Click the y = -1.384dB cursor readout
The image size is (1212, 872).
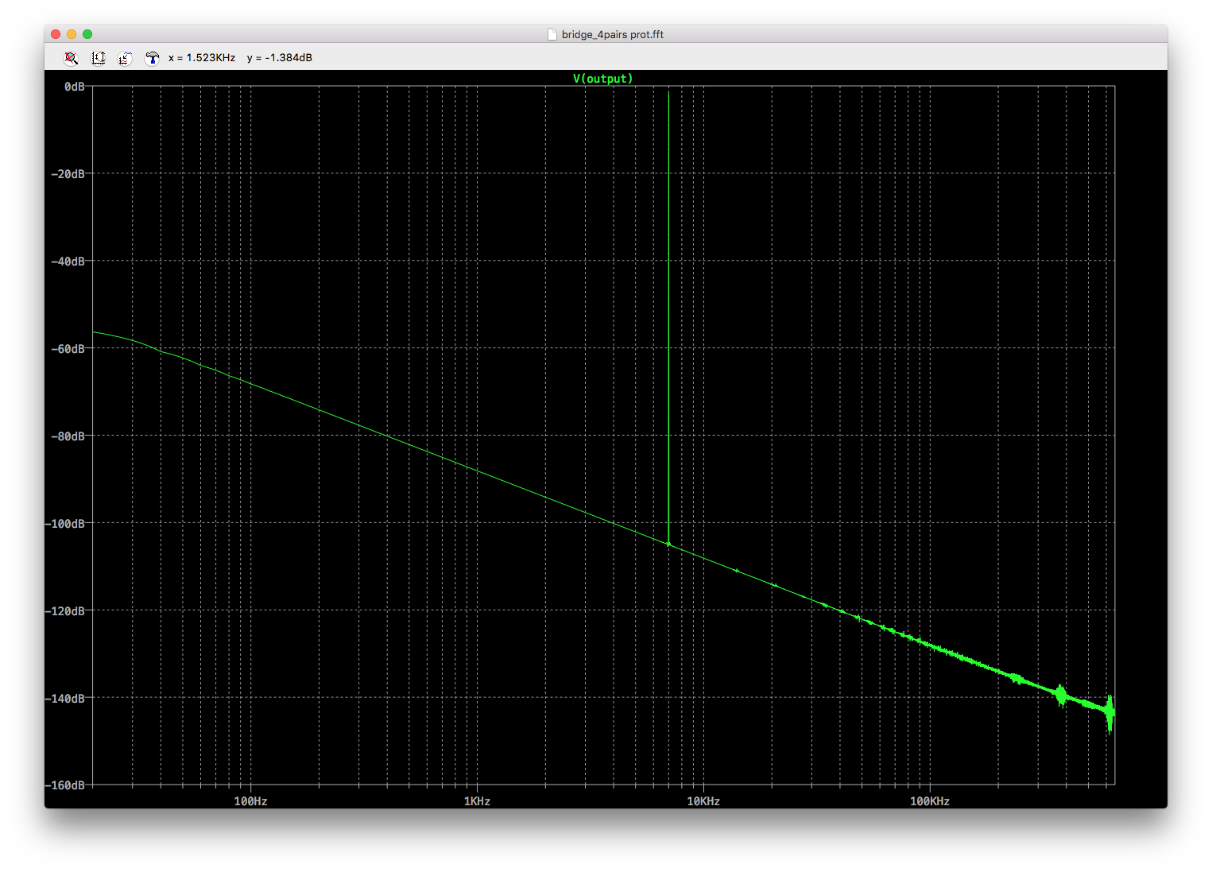click(x=280, y=58)
